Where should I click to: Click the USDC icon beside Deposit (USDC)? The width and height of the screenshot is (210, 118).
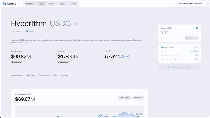pos(162,47)
